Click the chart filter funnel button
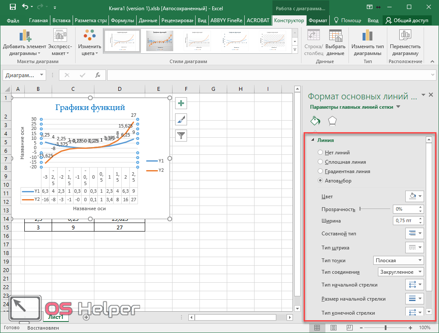This screenshot has height=333, width=439. pos(181,136)
